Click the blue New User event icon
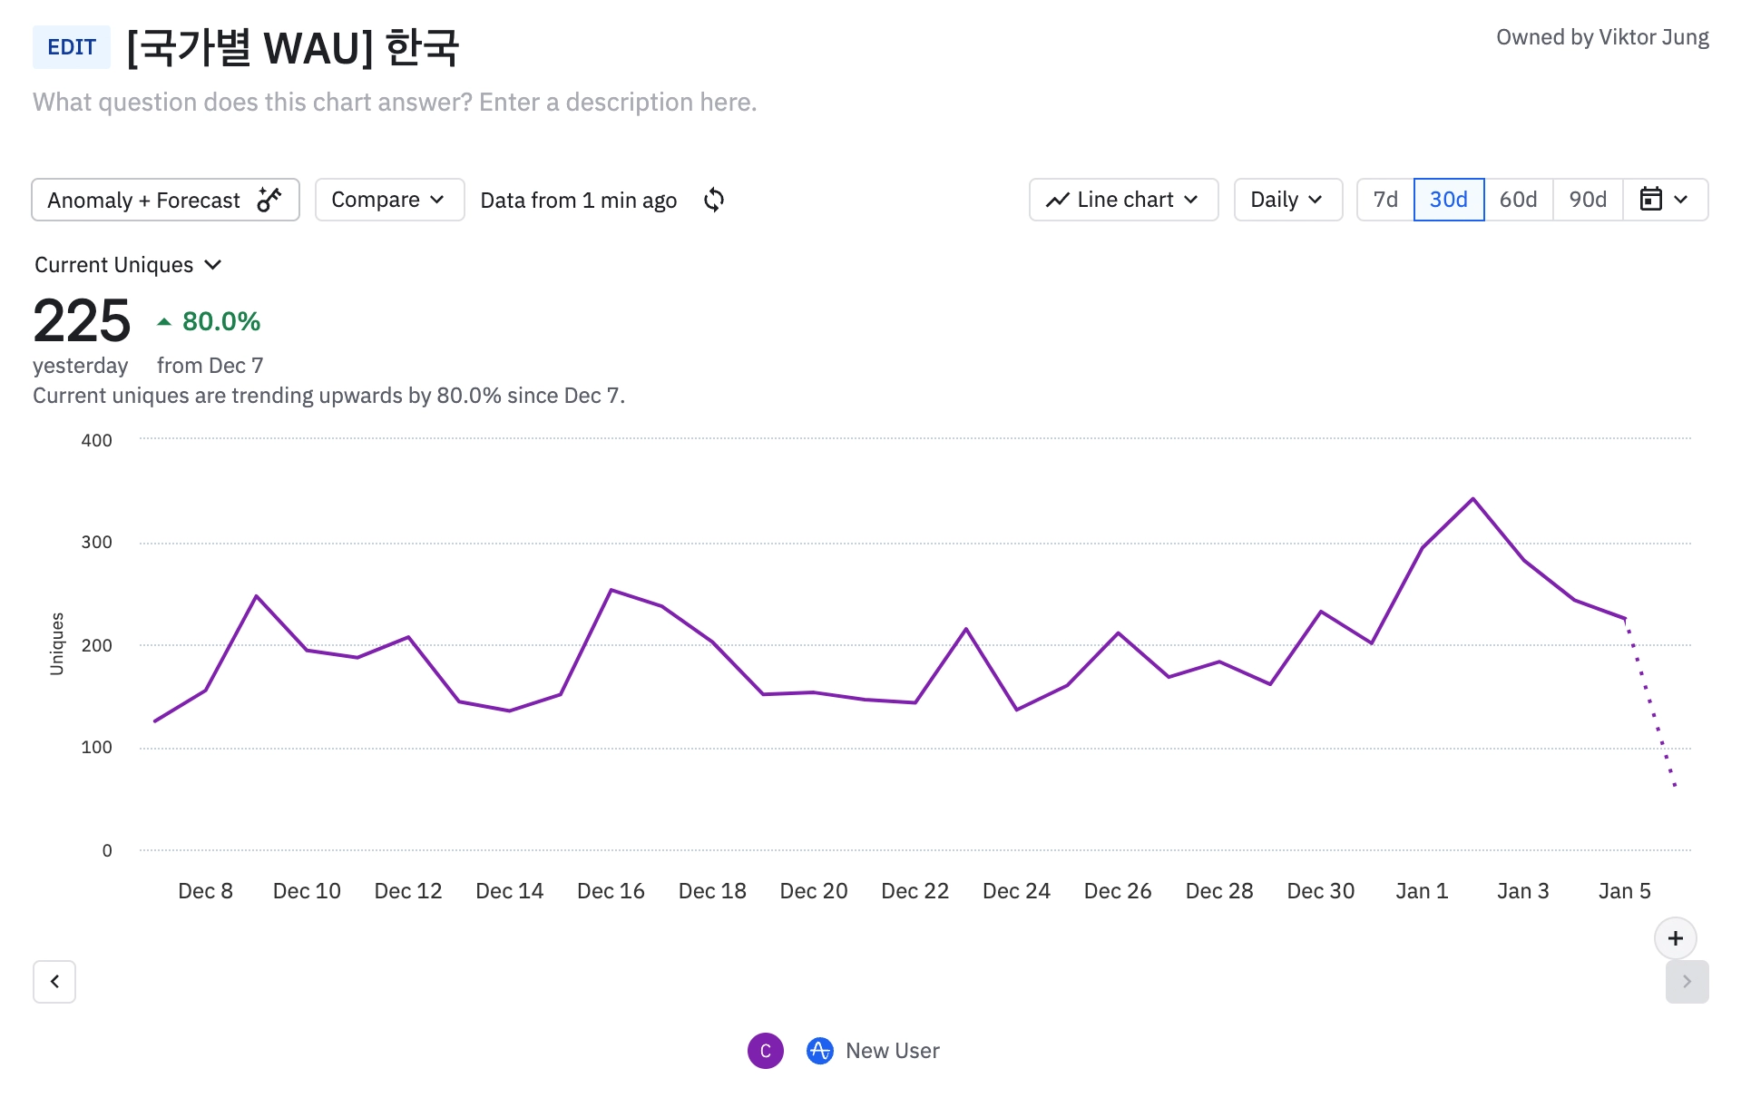Image resolution: width=1751 pixels, height=1098 pixels. click(819, 1051)
